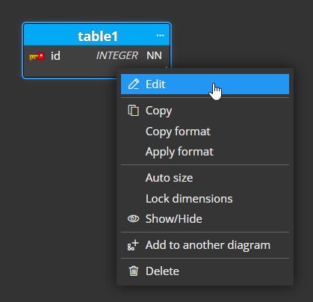Select the Apply format option

pyautogui.click(x=205, y=152)
